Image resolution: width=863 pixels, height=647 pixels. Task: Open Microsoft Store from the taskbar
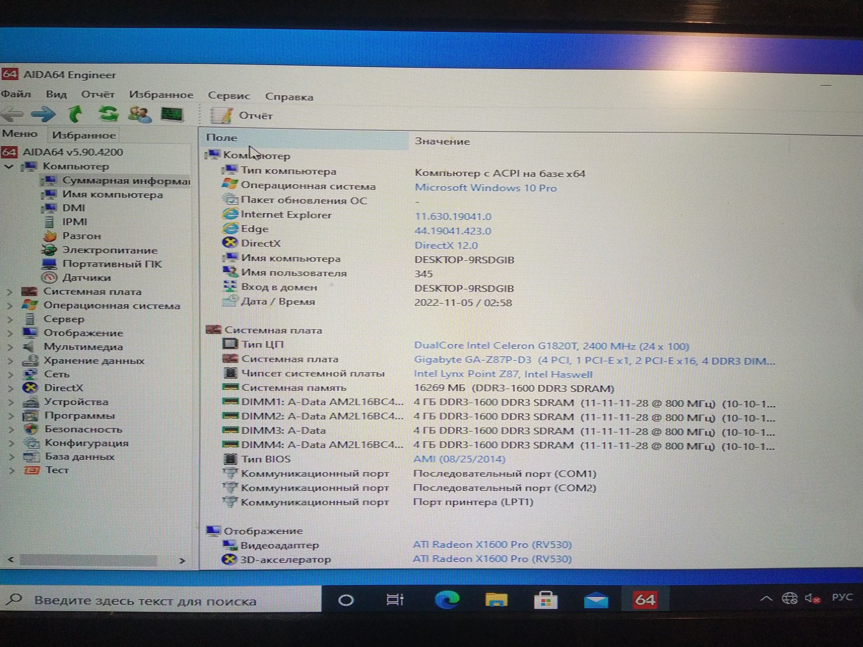tap(546, 600)
